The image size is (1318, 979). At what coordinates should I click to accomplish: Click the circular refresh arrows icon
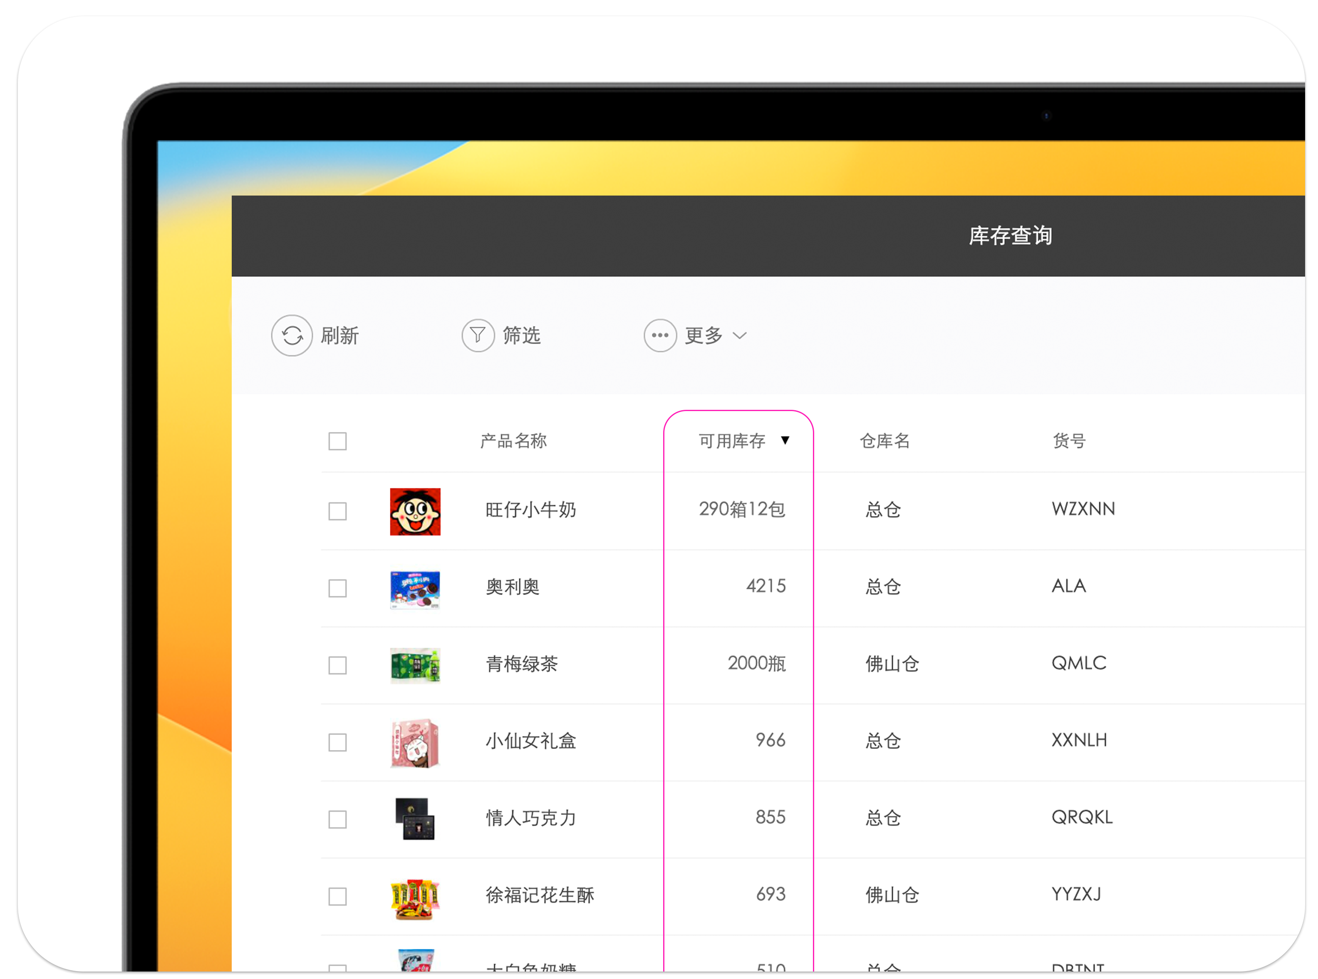(x=292, y=335)
